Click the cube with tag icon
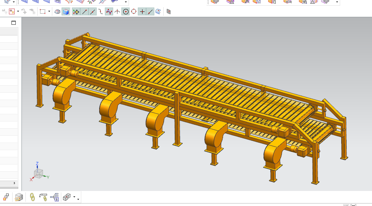Screen dimensions: 372x206 [x=19, y=197]
